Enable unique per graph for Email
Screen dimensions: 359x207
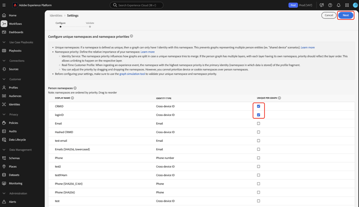(x=258, y=124)
